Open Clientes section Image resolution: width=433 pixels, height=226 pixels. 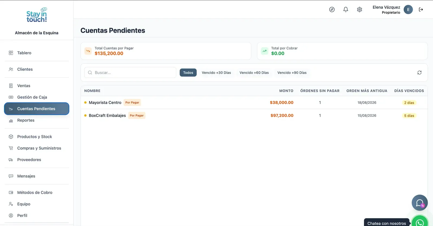click(37, 69)
